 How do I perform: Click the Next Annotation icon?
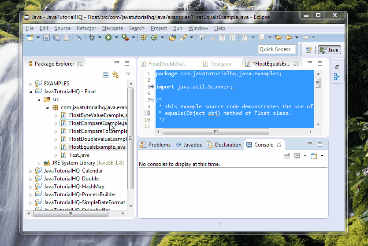click(245, 37)
